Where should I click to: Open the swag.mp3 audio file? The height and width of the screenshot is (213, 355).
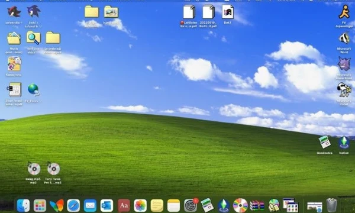34,169
